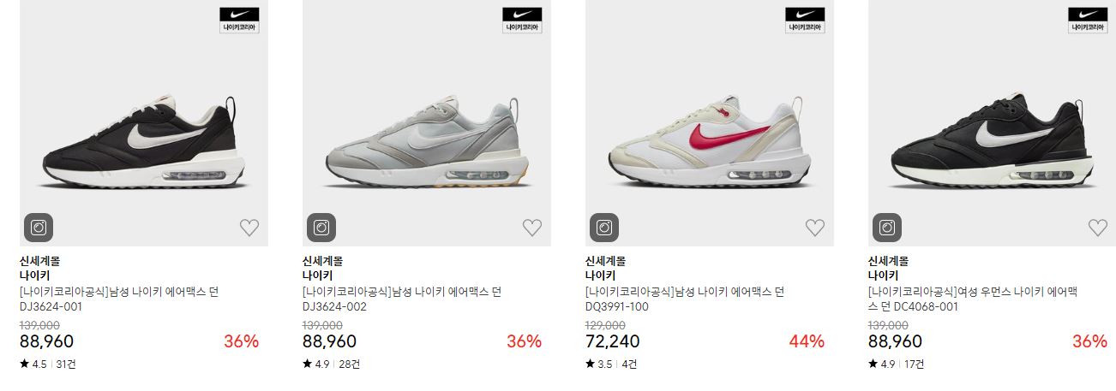Open 4.9 star 28 reviews rating
Image resolution: width=1116 pixels, height=391 pixels.
331,364
